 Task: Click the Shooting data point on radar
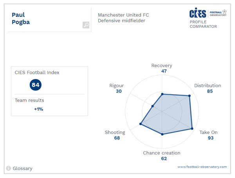[140, 124]
